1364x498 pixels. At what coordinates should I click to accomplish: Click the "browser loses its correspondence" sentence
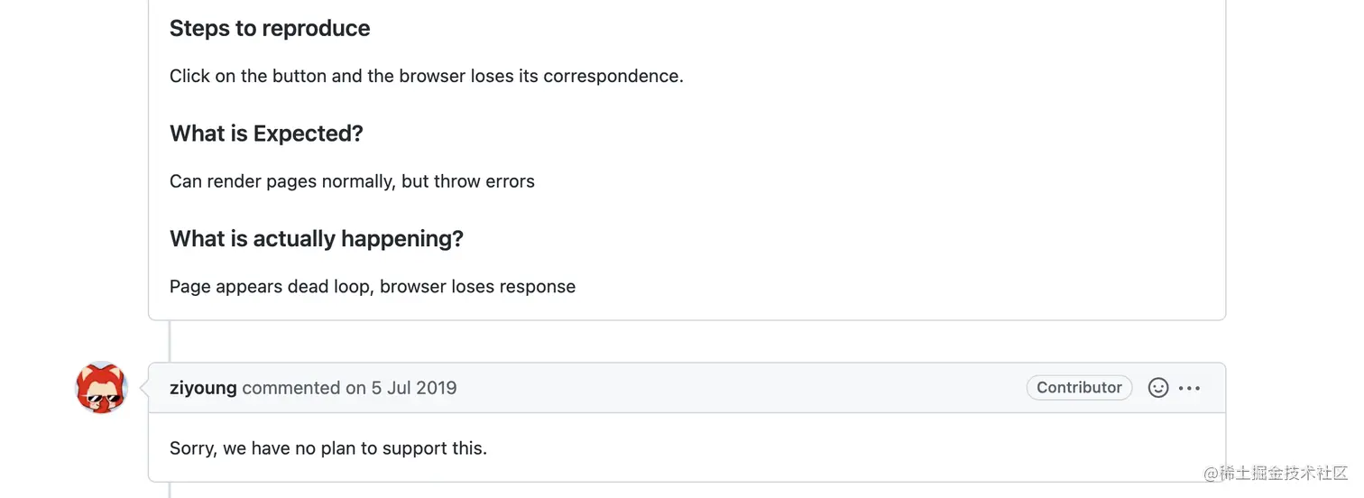(x=426, y=77)
